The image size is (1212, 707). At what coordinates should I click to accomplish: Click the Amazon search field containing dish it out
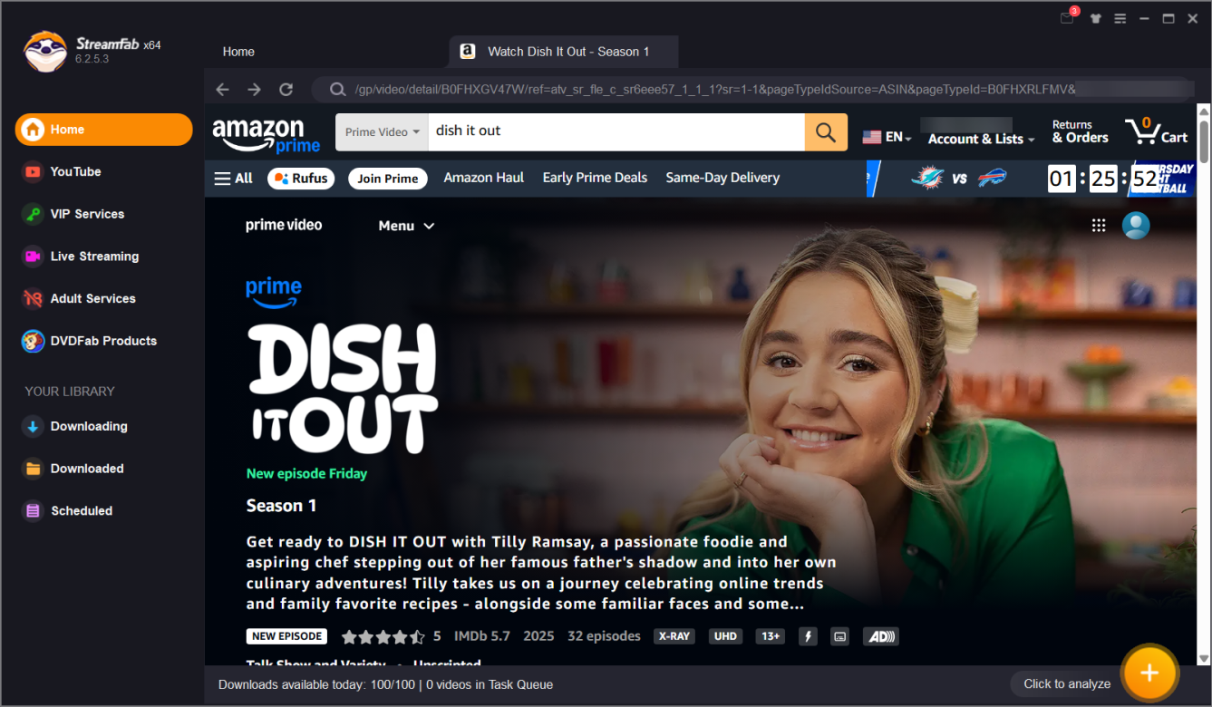[x=616, y=132]
